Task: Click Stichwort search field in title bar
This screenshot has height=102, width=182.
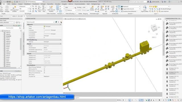Action: pos(138,2)
